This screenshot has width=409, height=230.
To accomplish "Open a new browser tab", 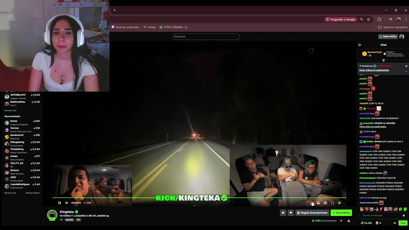I will click(114, 10).
